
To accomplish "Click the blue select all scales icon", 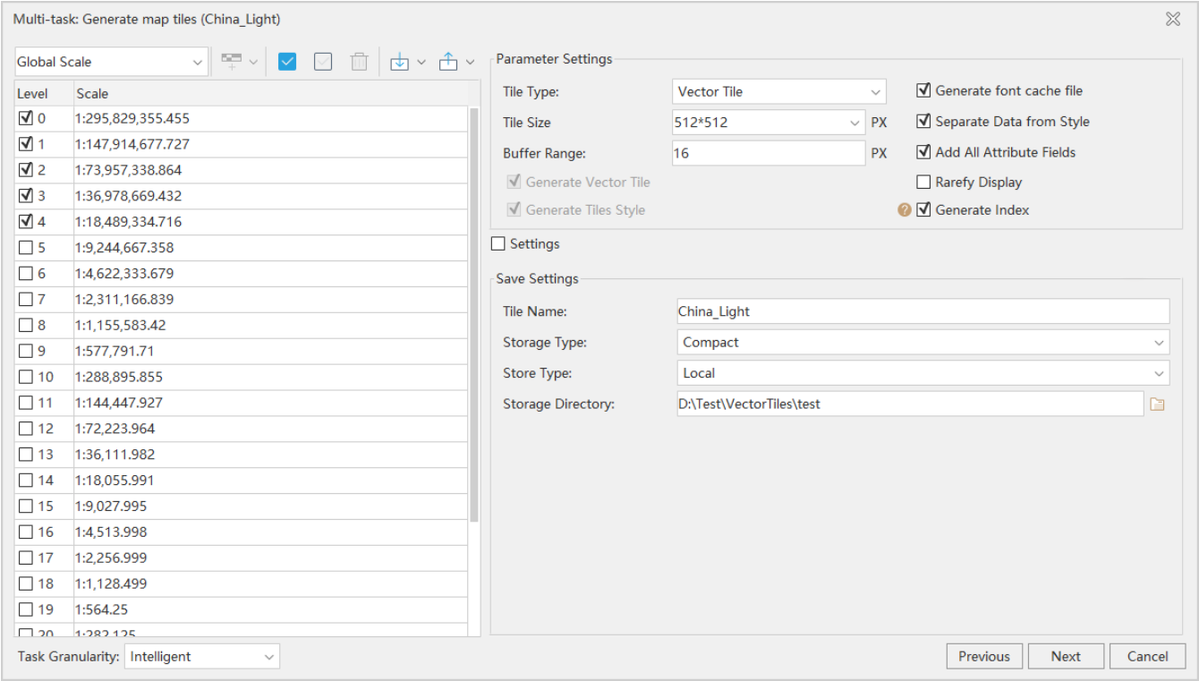I will tap(287, 62).
